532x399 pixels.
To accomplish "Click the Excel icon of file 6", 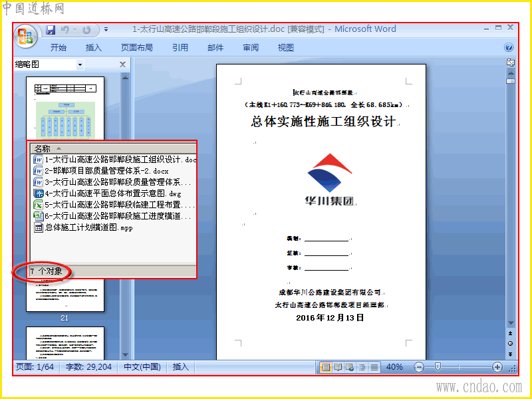I will [38, 216].
